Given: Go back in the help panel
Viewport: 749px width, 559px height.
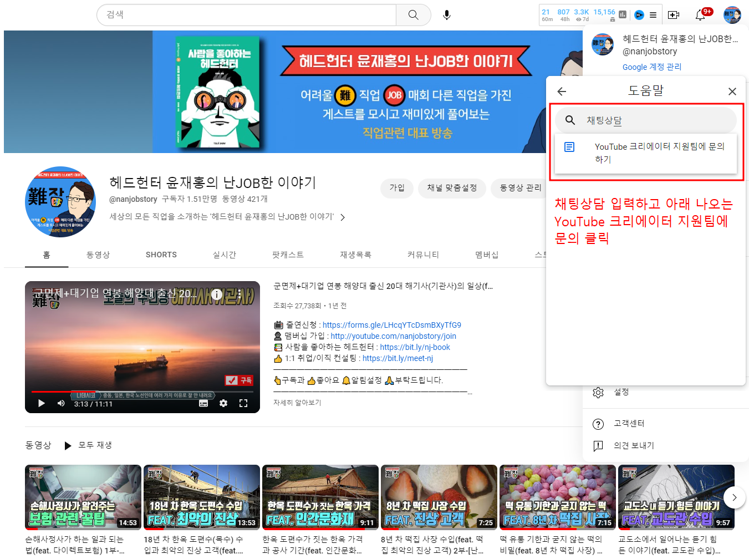Looking at the screenshot, I should pyautogui.click(x=562, y=92).
